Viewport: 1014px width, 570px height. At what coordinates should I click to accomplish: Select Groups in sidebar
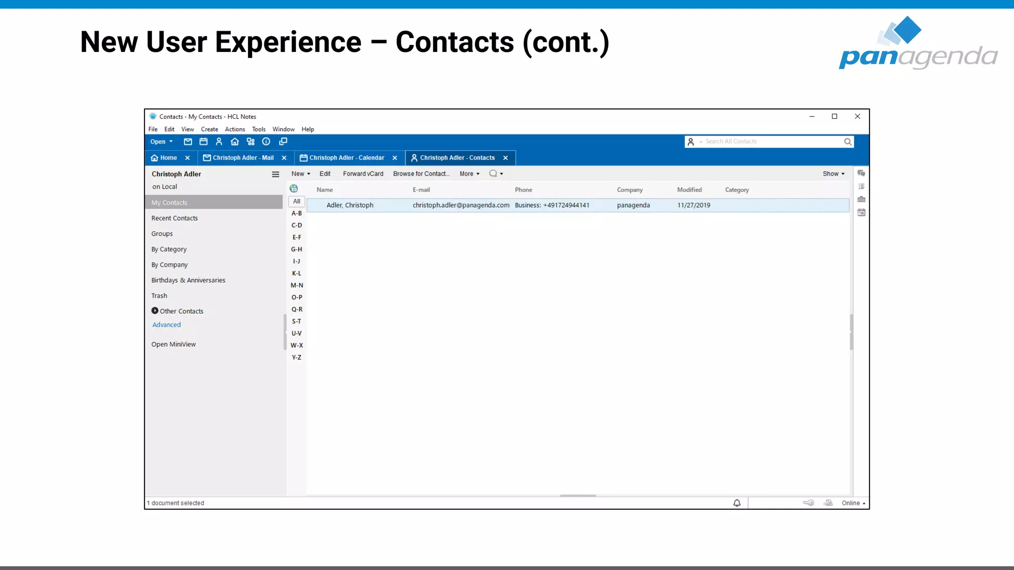coord(162,234)
